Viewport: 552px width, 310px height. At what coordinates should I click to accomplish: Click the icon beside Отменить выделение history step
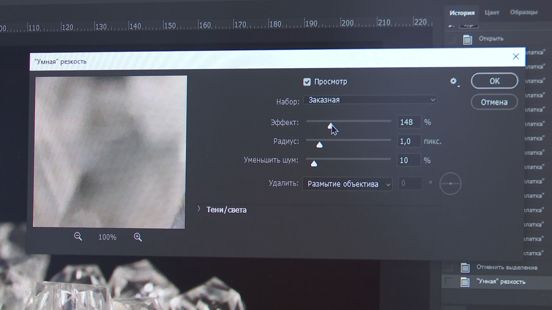[465, 268]
